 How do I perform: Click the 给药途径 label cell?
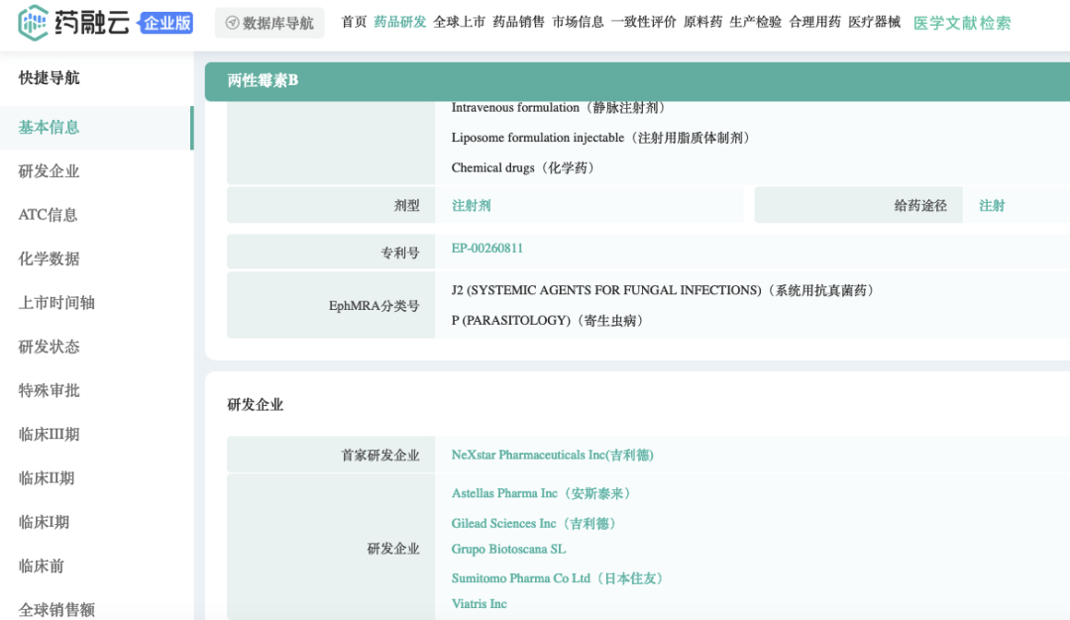[858, 205]
